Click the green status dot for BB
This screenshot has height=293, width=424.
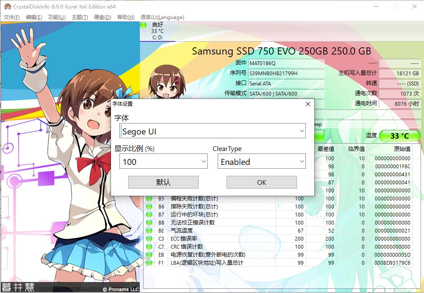[149, 222]
